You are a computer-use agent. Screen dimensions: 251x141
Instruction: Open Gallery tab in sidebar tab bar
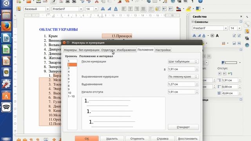(247, 38)
